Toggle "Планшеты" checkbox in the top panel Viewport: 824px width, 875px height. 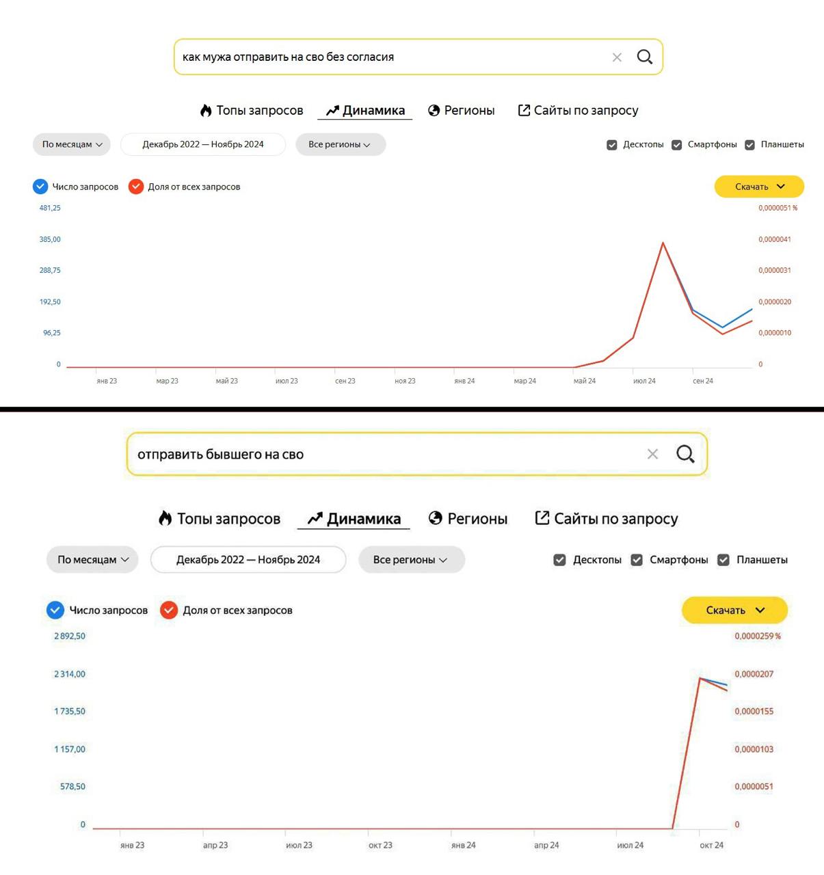coord(750,145)
